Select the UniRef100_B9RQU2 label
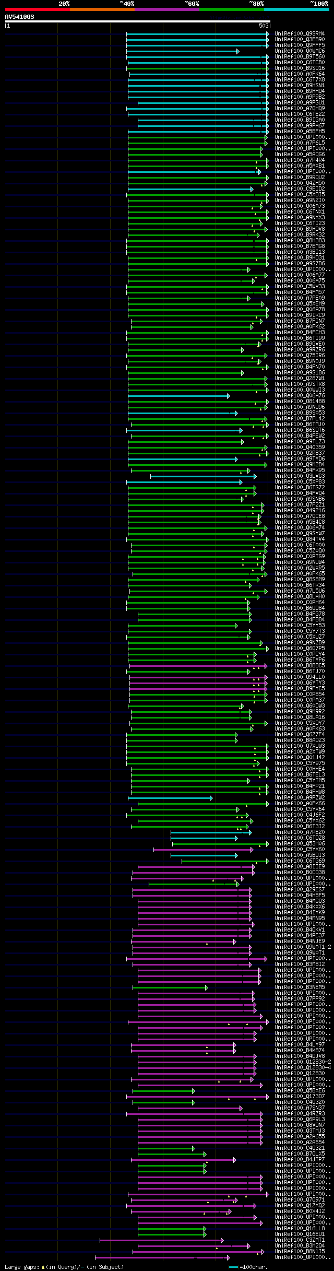 [x=300, y=178]
